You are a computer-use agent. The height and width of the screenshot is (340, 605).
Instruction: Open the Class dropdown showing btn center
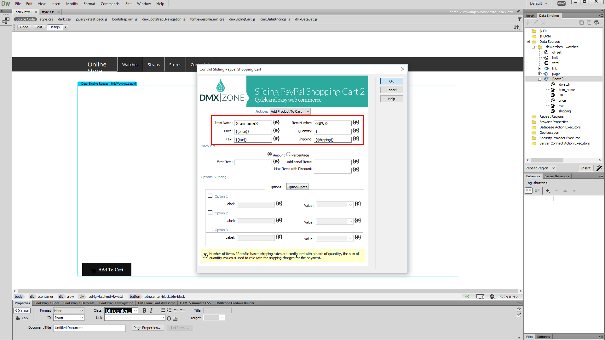click(121, 311)
